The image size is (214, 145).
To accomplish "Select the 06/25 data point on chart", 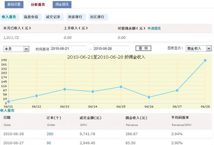I will click(x=121, y=87).
